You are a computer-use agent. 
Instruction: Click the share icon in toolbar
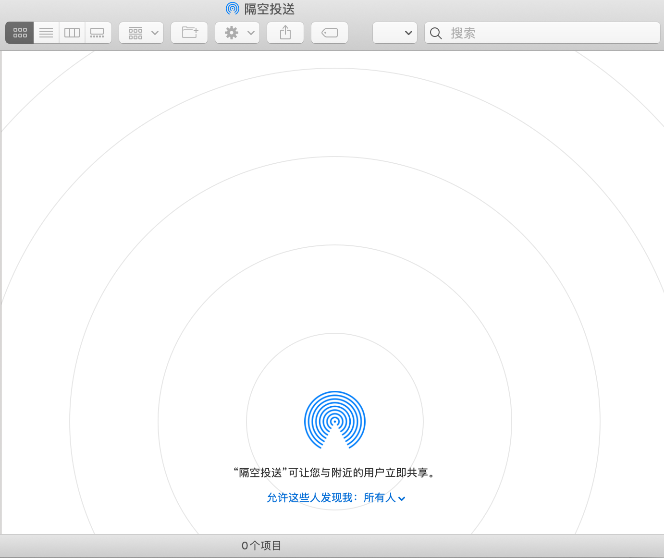[x=285, y=33]
